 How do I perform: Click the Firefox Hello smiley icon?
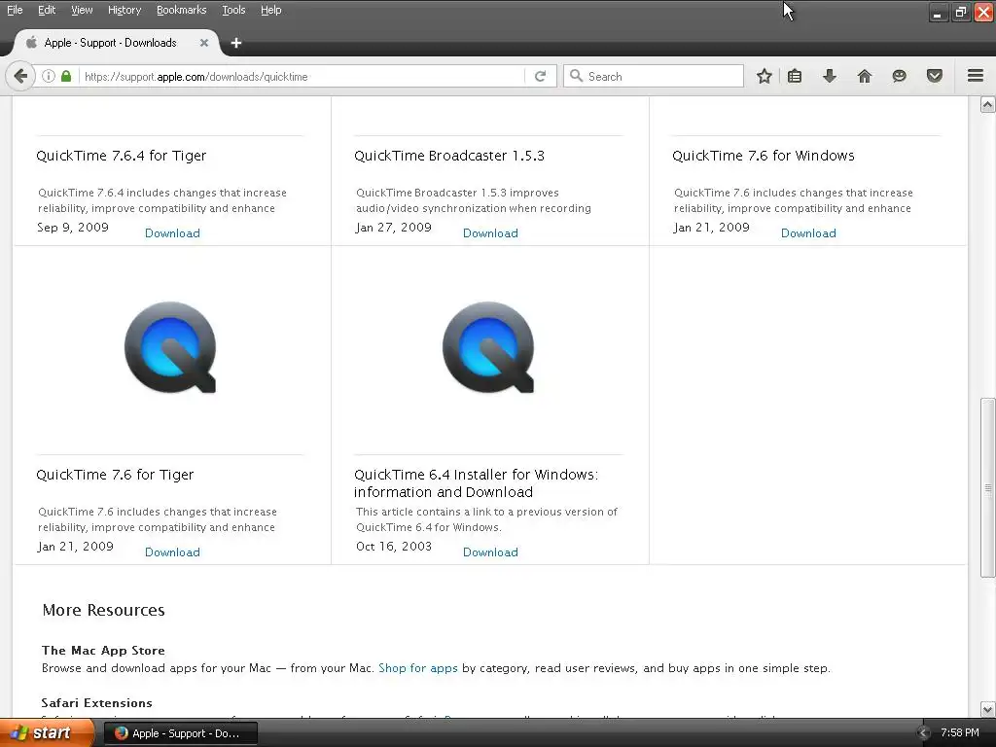(899, 76)
